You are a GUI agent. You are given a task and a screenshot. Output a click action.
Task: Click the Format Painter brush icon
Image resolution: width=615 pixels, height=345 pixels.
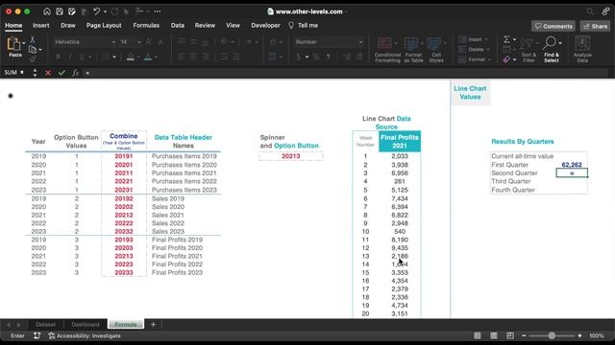pos(33,58)
